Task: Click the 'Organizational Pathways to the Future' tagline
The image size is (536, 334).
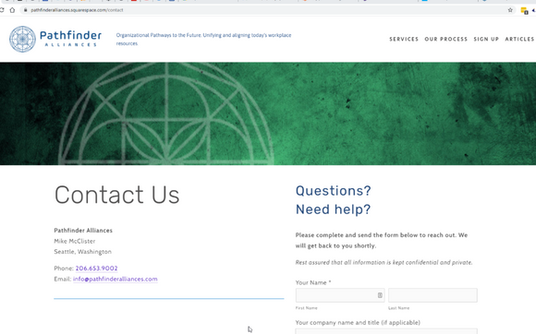Action: (203, 40)
